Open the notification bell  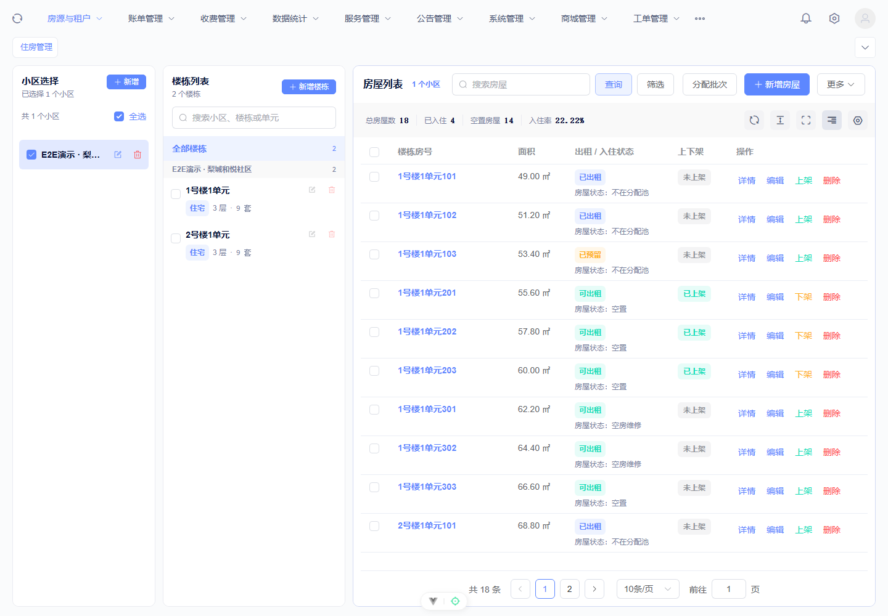click(806, 18)
